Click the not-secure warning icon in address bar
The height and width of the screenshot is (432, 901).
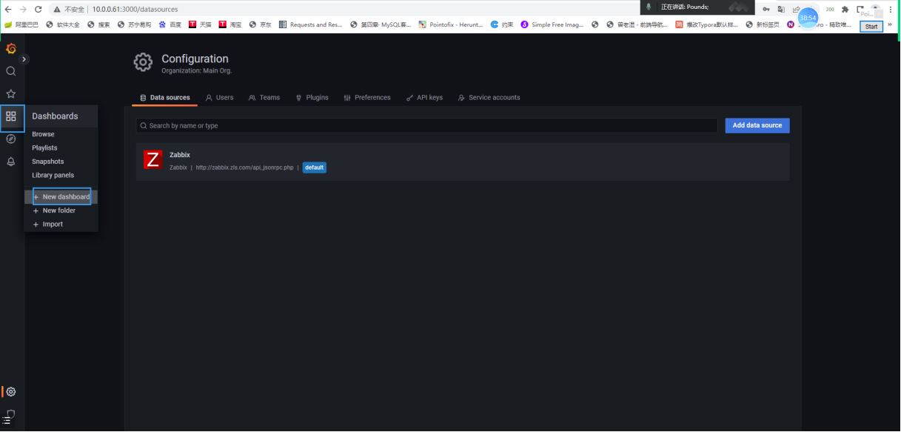[x=57, y=9]
